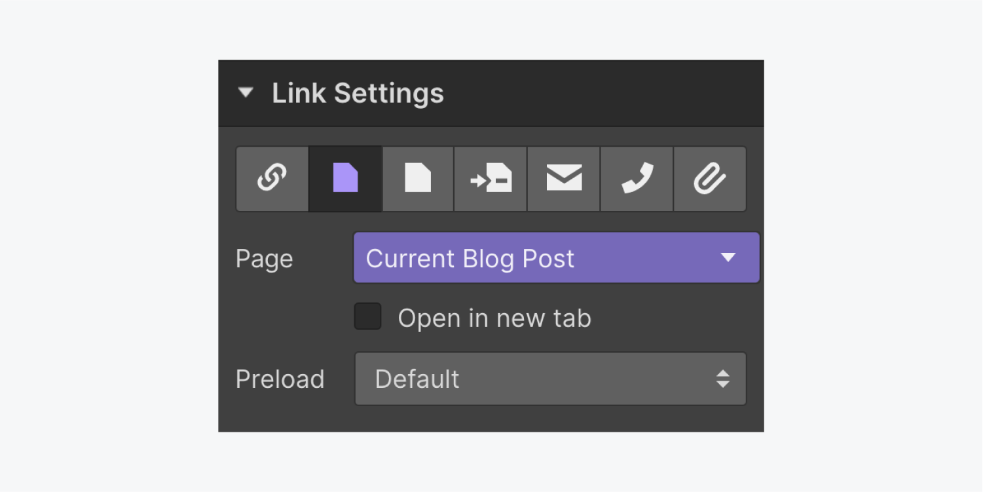Screen dimensions: 983x492
Task: Click the white arrow on Page dropdown
Action: coord(728,258)
